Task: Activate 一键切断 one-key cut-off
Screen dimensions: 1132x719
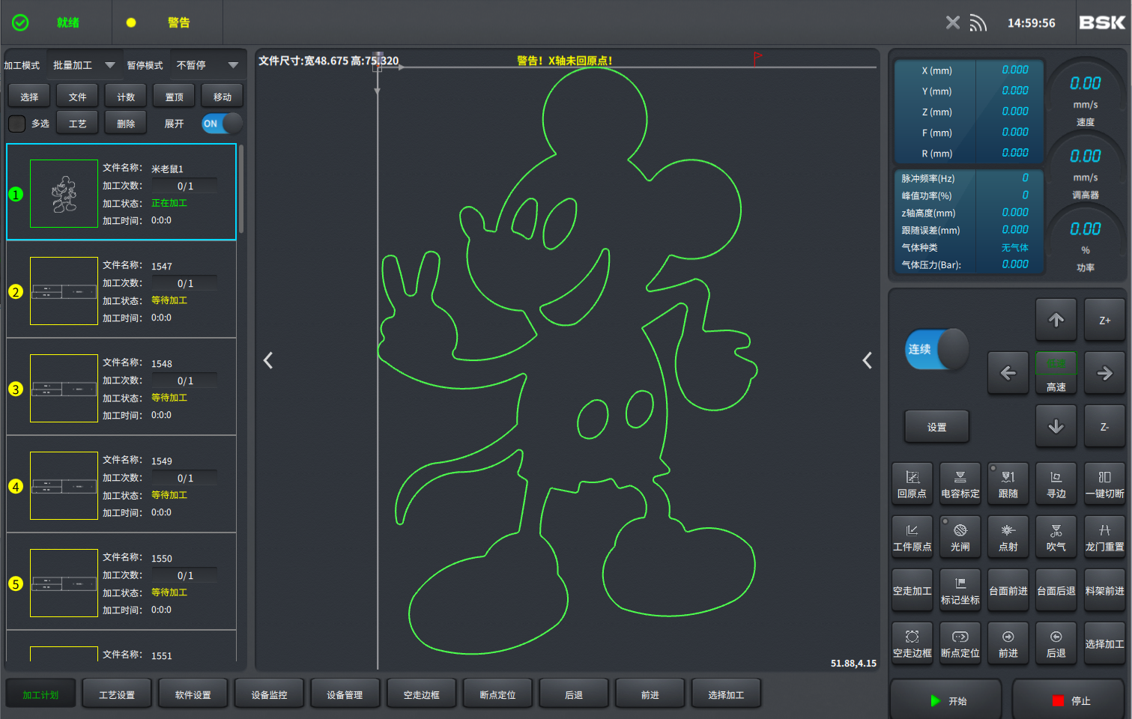Action: pyautogui.click(x=1104, y=482)
